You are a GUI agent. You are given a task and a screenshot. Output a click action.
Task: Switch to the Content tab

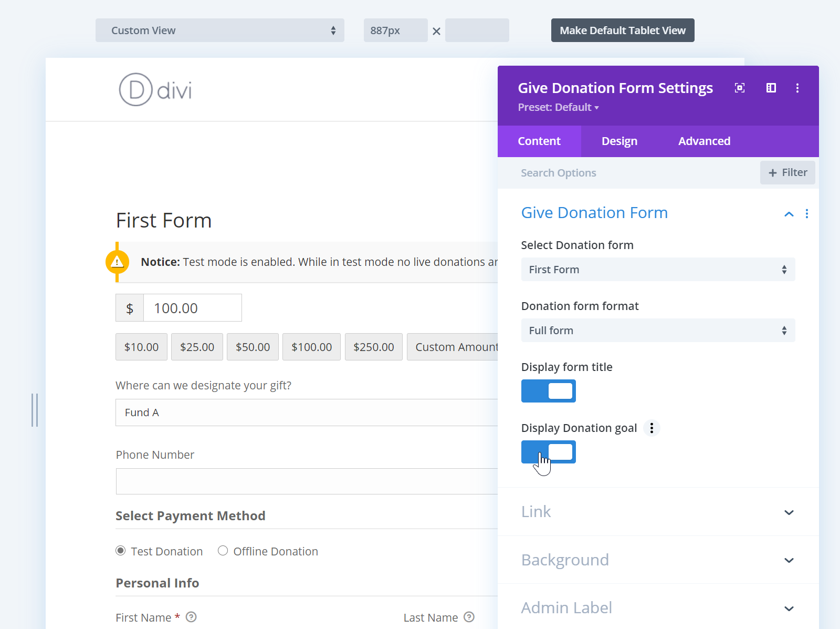coord(539,141)
